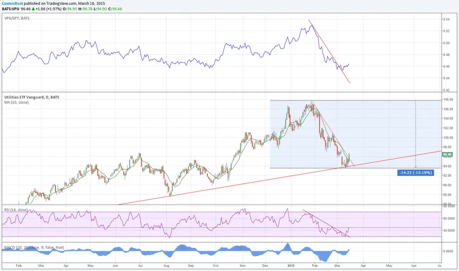The width and height of the screenshot is (459, 271).
Task: Select the Utilities ETF Vanguard, D, BATS title
Action: tap(32, 97)
